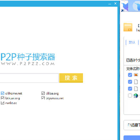Click the yellow 搜索 search button
The height and width of the screenshot is (140, 140).
[71, 78]
